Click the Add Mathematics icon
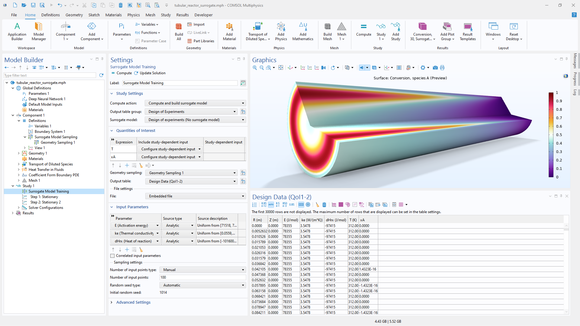The width and height of the screenshot is (580, 326). (x=303, y=31)
